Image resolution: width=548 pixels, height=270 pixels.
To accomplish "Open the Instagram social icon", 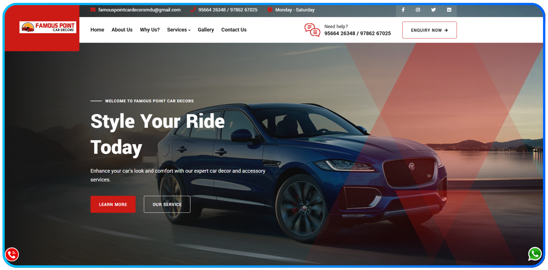I will (x=418, y=10).
